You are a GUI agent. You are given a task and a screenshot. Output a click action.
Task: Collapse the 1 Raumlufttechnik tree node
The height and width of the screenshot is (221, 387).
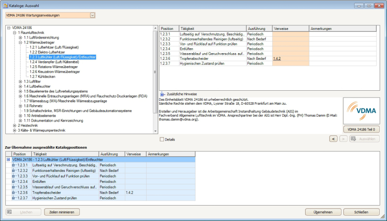(x=15, y=33)
